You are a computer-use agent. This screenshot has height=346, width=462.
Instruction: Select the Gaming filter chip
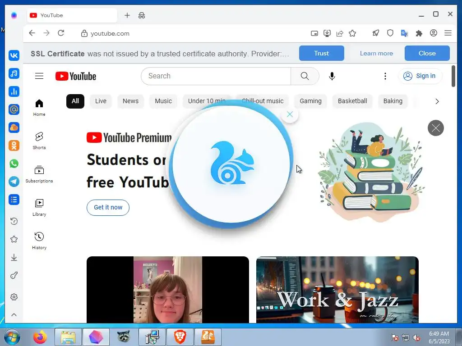[310, 101]
